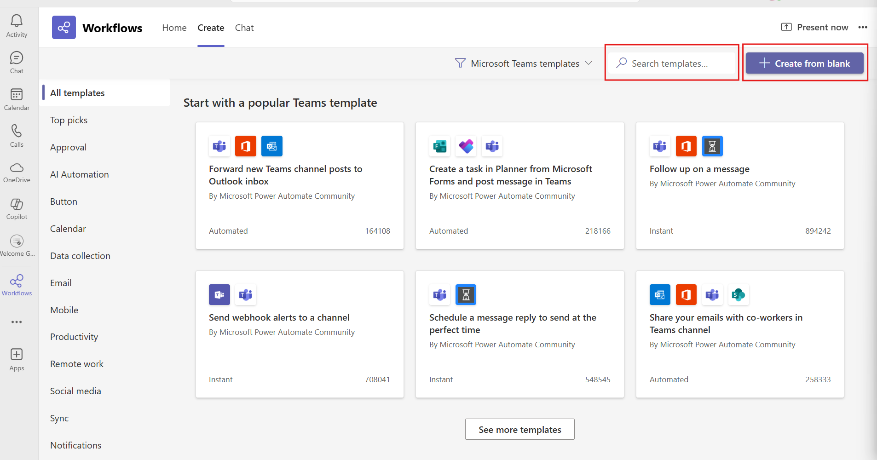Viewport: 877px width, 460px height.
Task: Click See more templates button
Action: pyautogui.click(x=520, y=429)
